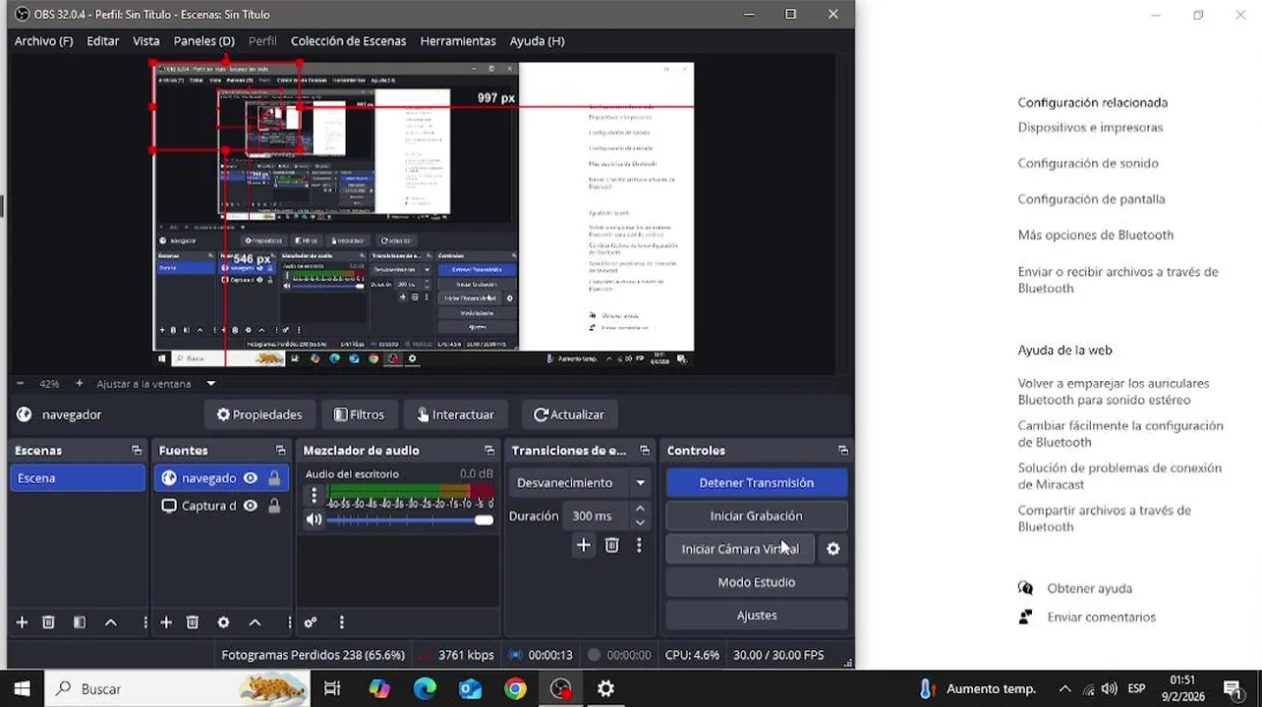The height and width of the screenshot is (707, 1262).
Task: Open Filtros for the selected source
Action: pyautogui.click(x=359, y=414)
